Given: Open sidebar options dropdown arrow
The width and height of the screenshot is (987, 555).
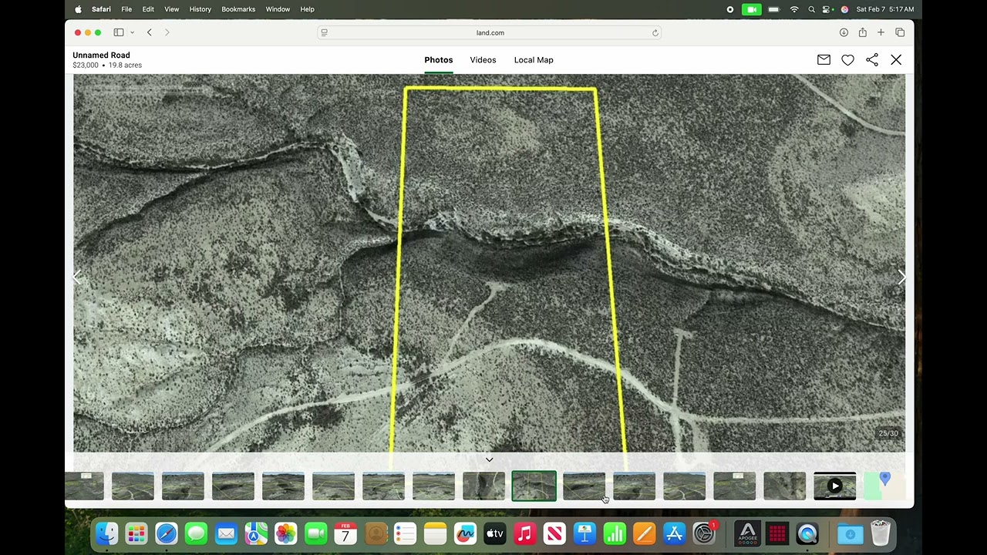Looking at the screenshot, I should pos(132,32).
